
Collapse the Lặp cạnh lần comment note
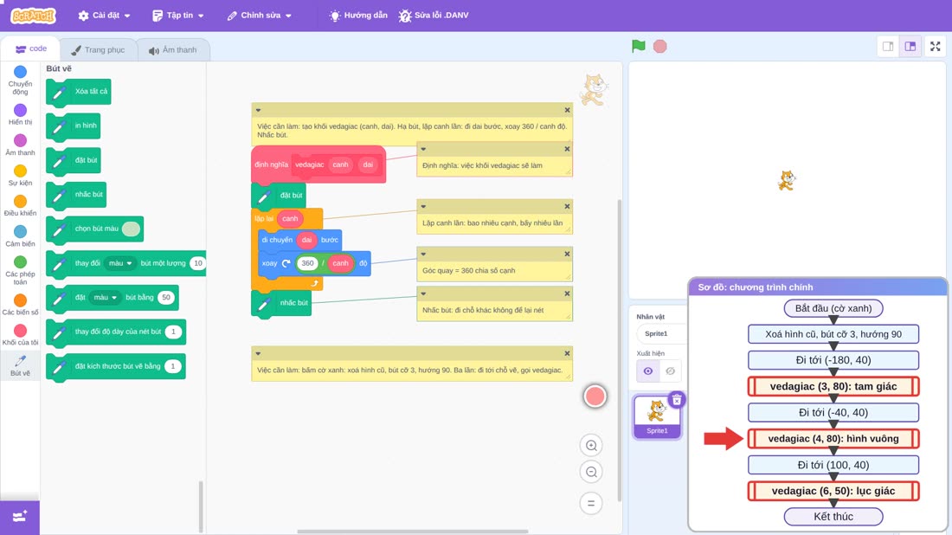pyautogui.click(x=423, y=207)
